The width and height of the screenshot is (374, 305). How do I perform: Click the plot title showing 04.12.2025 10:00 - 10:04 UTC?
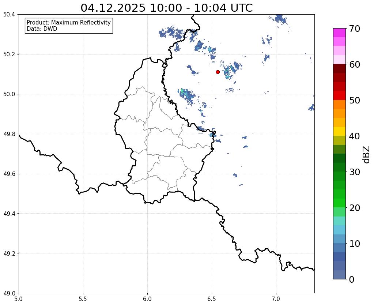166,8
